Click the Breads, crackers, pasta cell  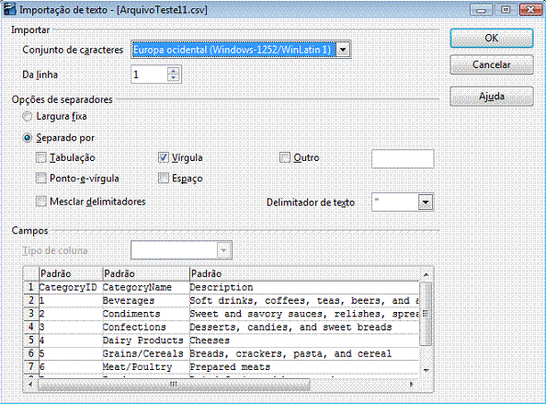pos(304,353)
